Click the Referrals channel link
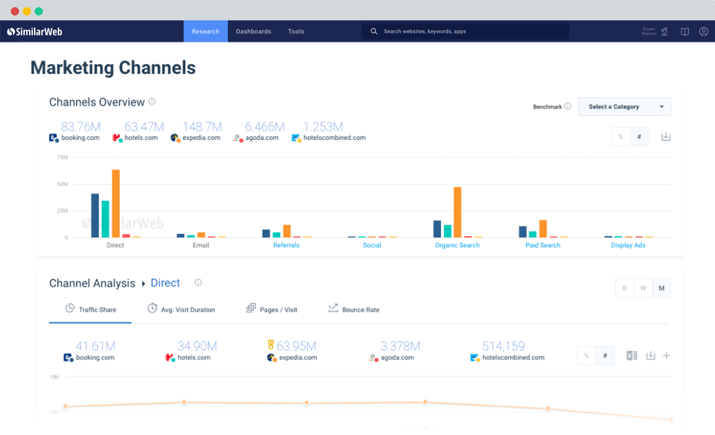715x435 pixels. pos(287,245)
